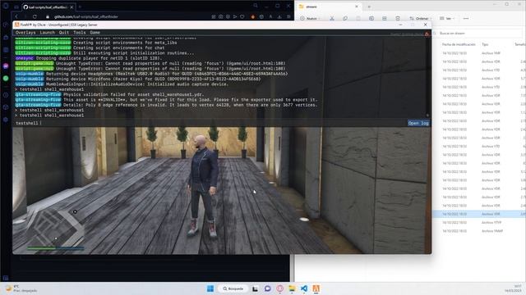Select the stream tab in File Explorer
Viewport: 526px width, 295px height.
(x=329, y=7)
